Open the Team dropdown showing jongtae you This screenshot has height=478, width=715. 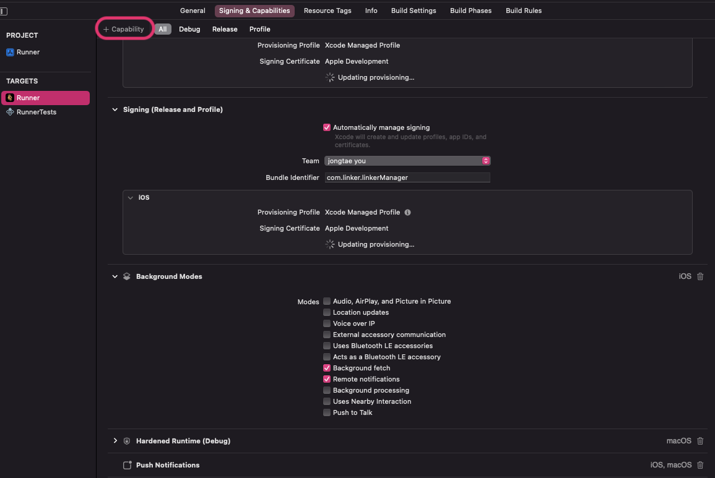point(407,161)
